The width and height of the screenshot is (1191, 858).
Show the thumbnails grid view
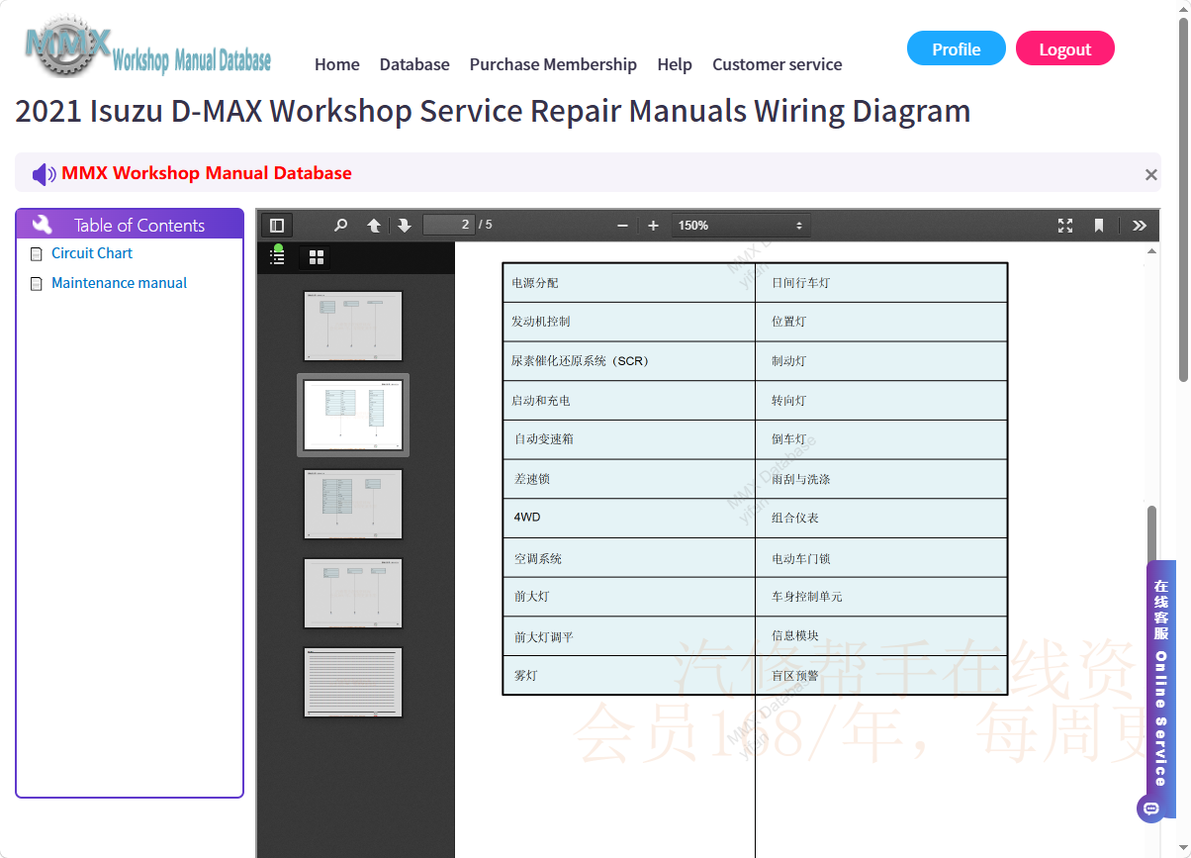pos(317,257)
